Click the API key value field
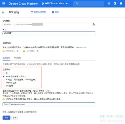This screenshot has width=125, height=124. point(49,24)
